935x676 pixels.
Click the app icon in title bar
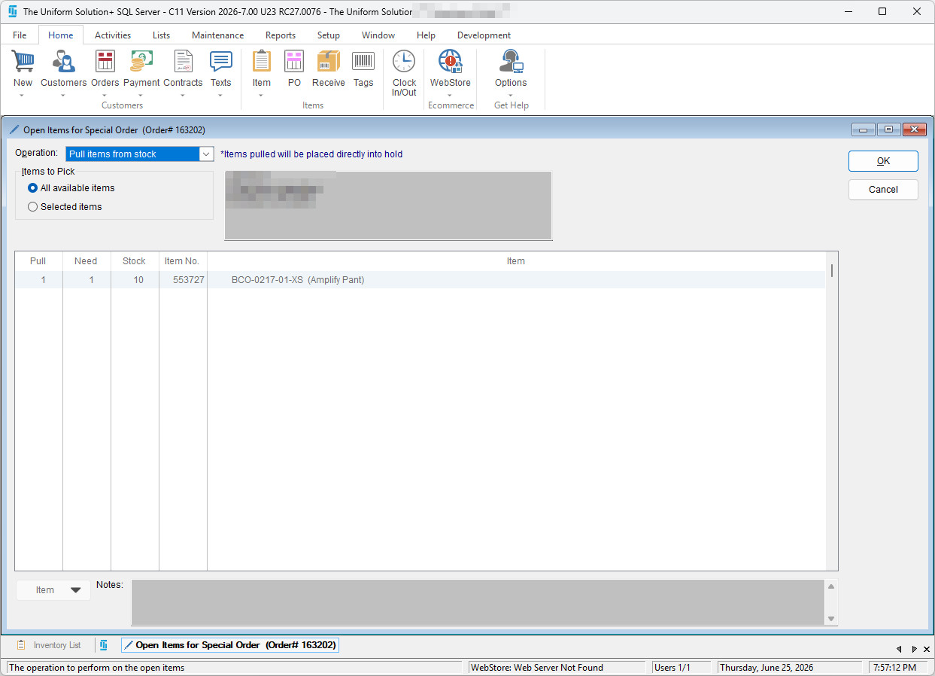click(x=12, y=11)
